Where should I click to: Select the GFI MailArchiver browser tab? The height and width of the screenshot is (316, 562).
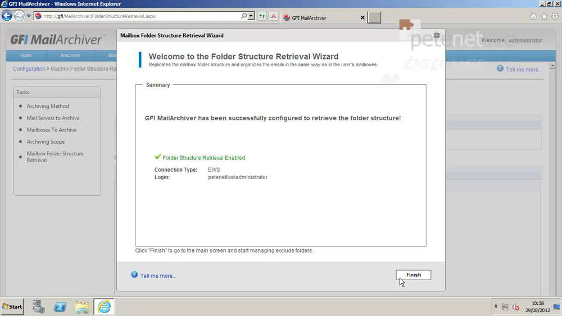(319, 17)
